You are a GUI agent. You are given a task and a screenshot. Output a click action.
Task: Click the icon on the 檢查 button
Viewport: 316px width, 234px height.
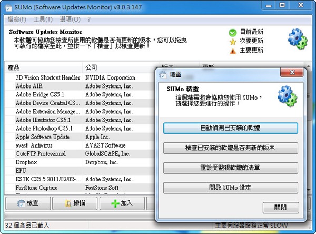tap(21, 203)
